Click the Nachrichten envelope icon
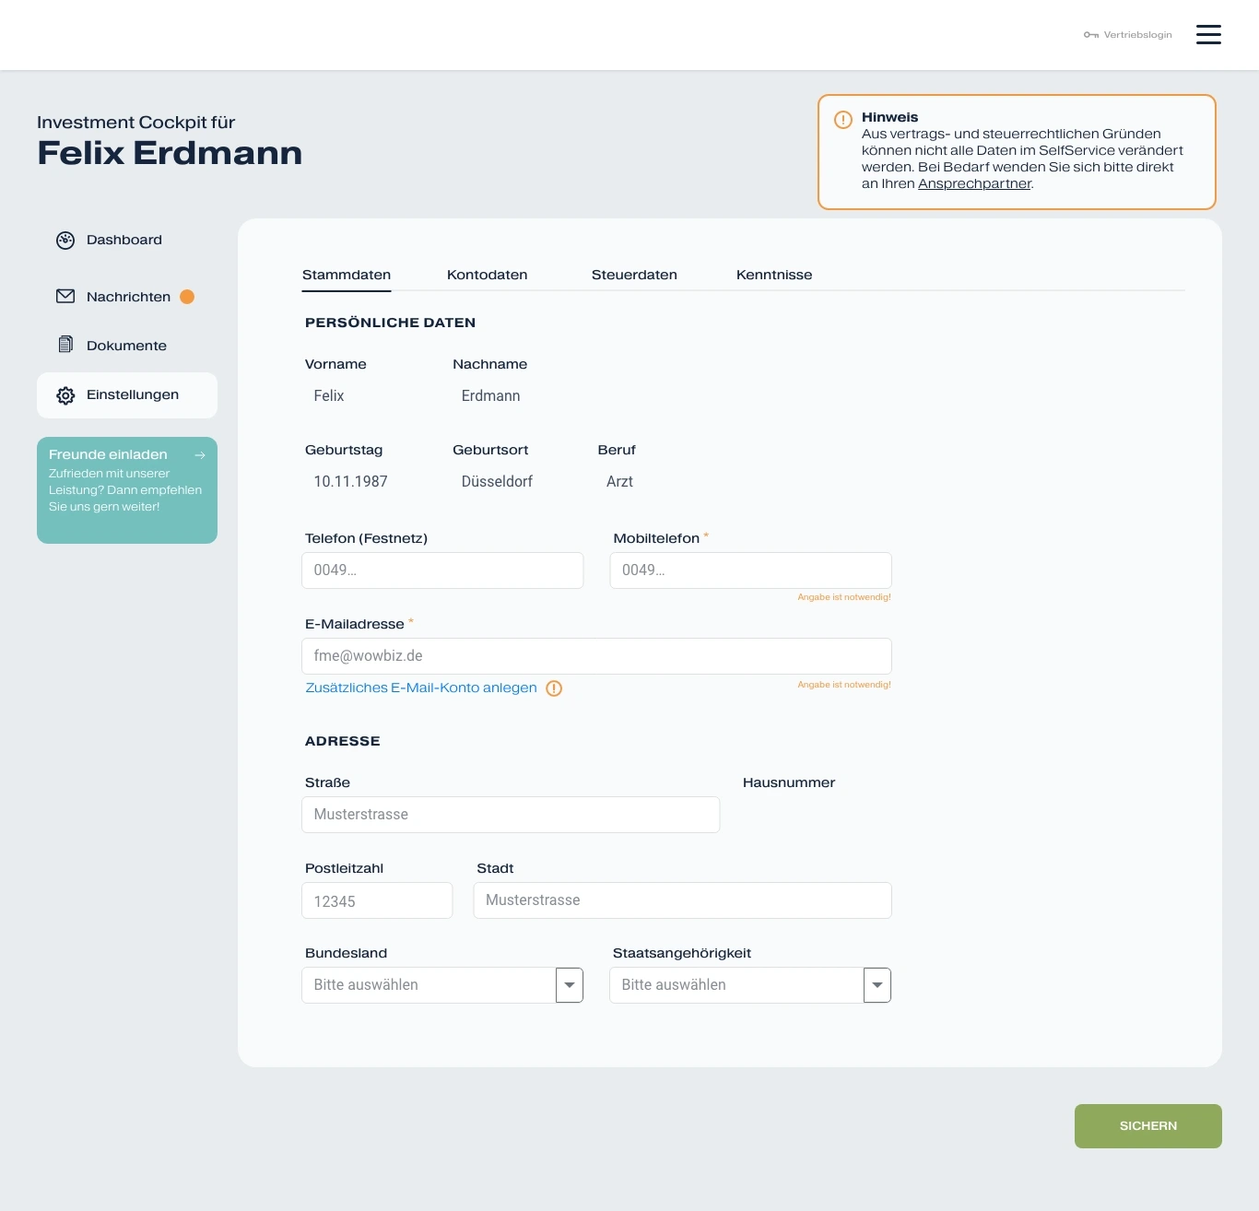Image resolution: width=1259 pixels, height=1211 pixels. [65, 297]
